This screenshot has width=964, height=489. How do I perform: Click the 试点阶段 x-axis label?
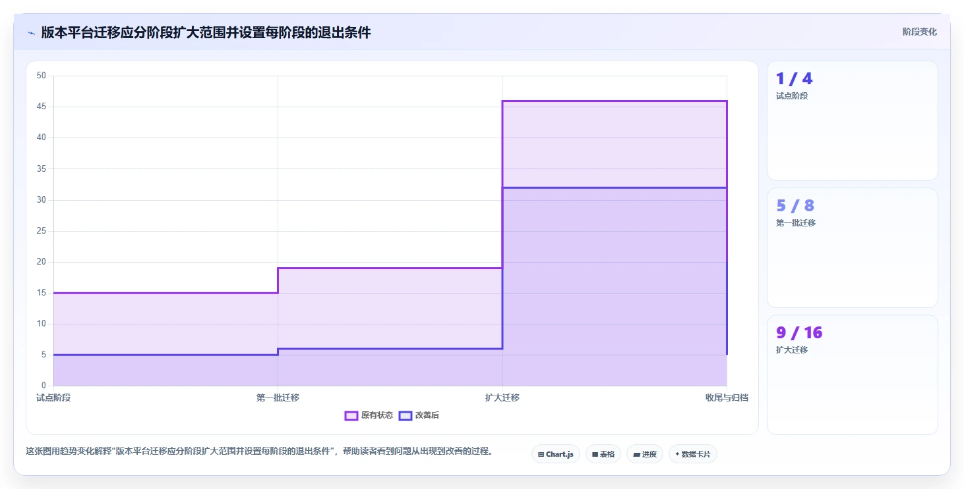pos(53,398)
